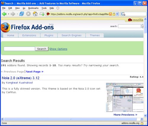The width and height of the screenshot is (148, 126).
Task: Open the Tools menu
Action: [44, 8]
